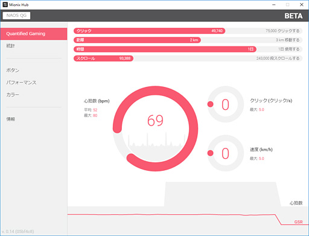
Task: Go to the パフォーマンス section
Action: [21, 83]
